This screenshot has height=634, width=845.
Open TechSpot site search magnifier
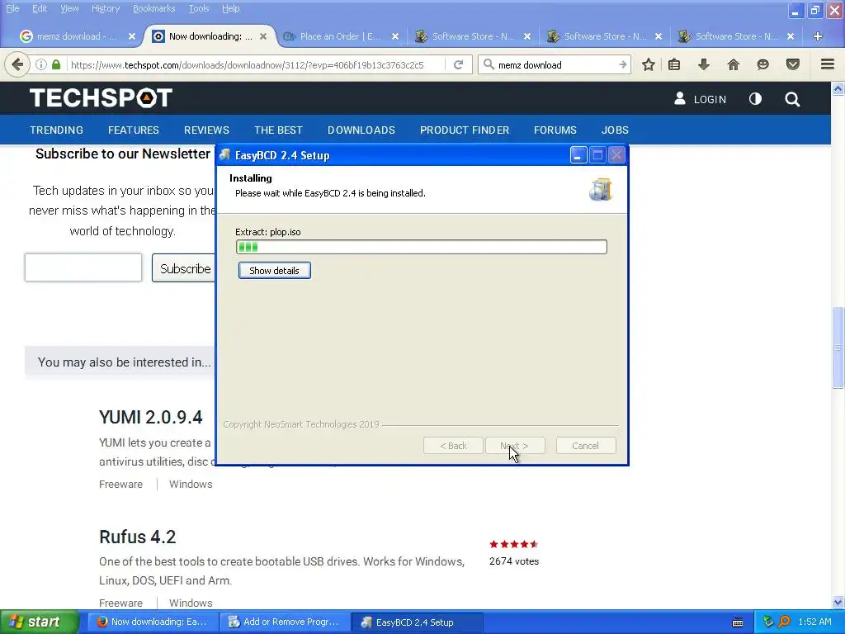pos(792,99)
